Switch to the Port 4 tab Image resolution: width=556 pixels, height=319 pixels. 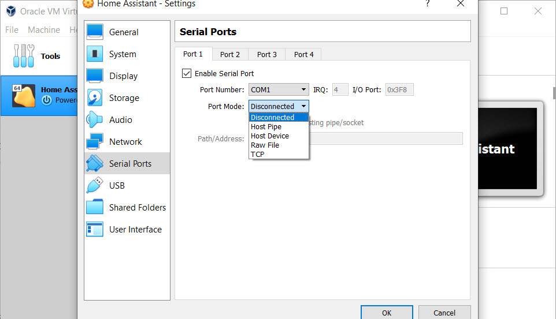[304, 54]
